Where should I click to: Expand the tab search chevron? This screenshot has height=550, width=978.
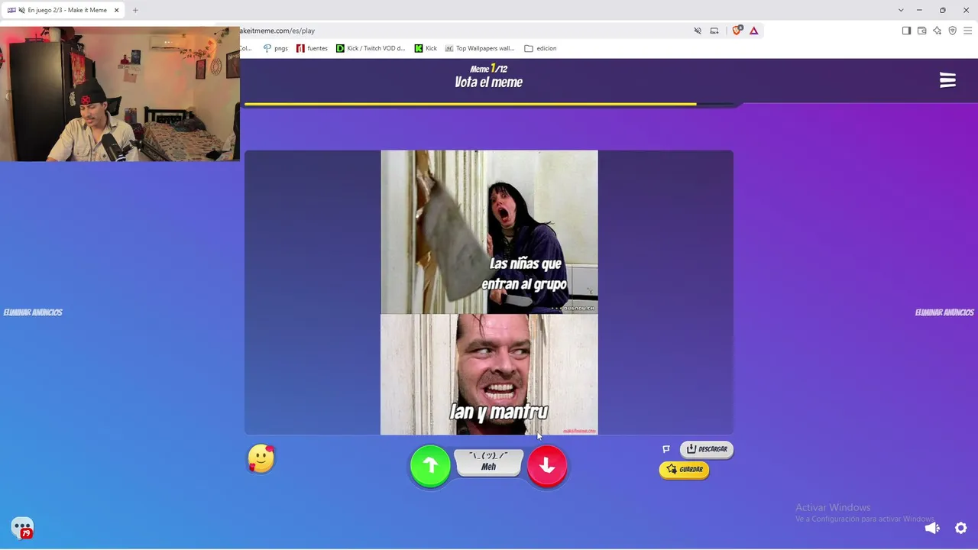click(x=901, y=11)
